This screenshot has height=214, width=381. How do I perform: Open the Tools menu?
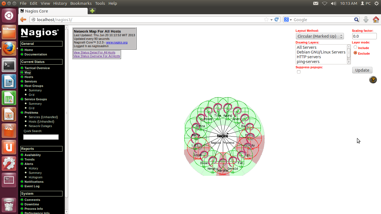tap(100, 3)
